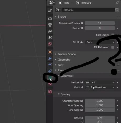This screenshot has width=121, height=123.
Task: Collapse the Alignment subpanel
Action: [x=59, y=76]
